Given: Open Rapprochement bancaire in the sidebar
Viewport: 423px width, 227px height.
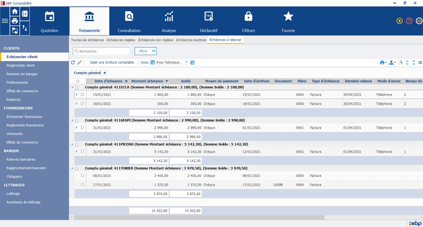Looking at the screenshot, I should [x=26, y=168].
